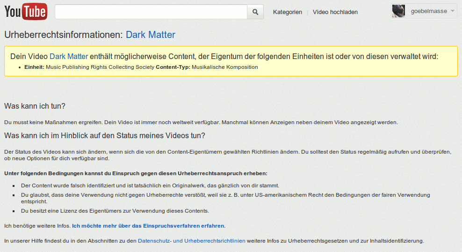Viewport: 462px width, 252px height.
Task: Click the 'Music Publishing Rights Collecting Society' text
Action: (100, 67)
